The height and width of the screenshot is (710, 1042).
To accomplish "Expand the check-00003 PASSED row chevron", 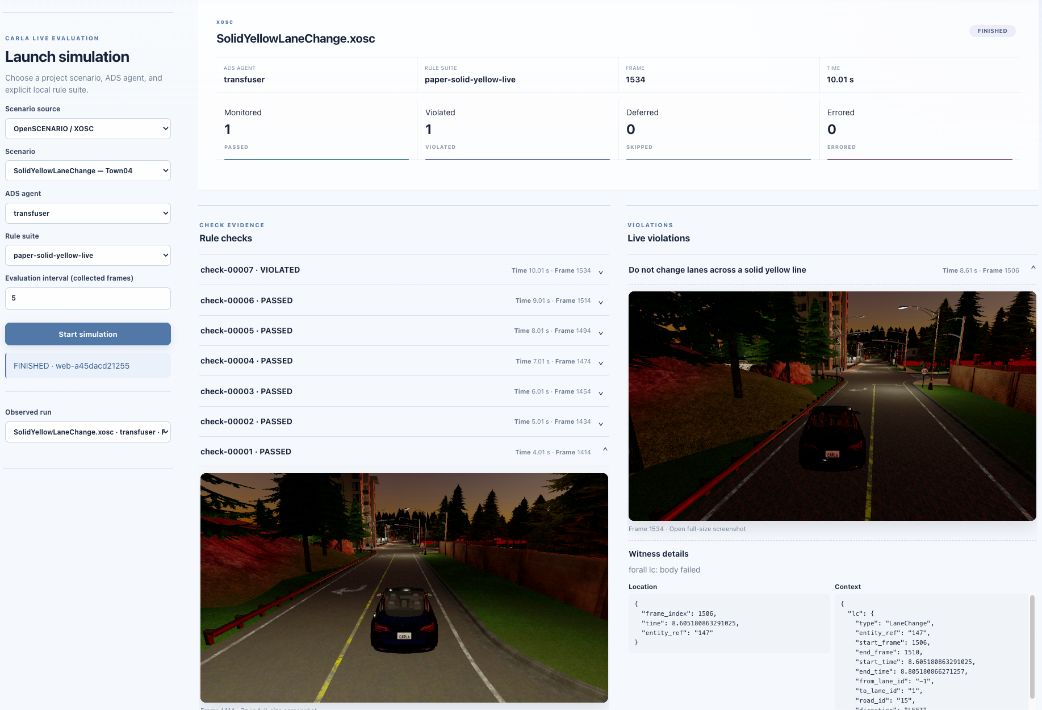I will tap(601, 393).
